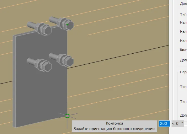
Task: Click the Пара group header in the panel
Action: pyautogui.click(x=183, y=72)
